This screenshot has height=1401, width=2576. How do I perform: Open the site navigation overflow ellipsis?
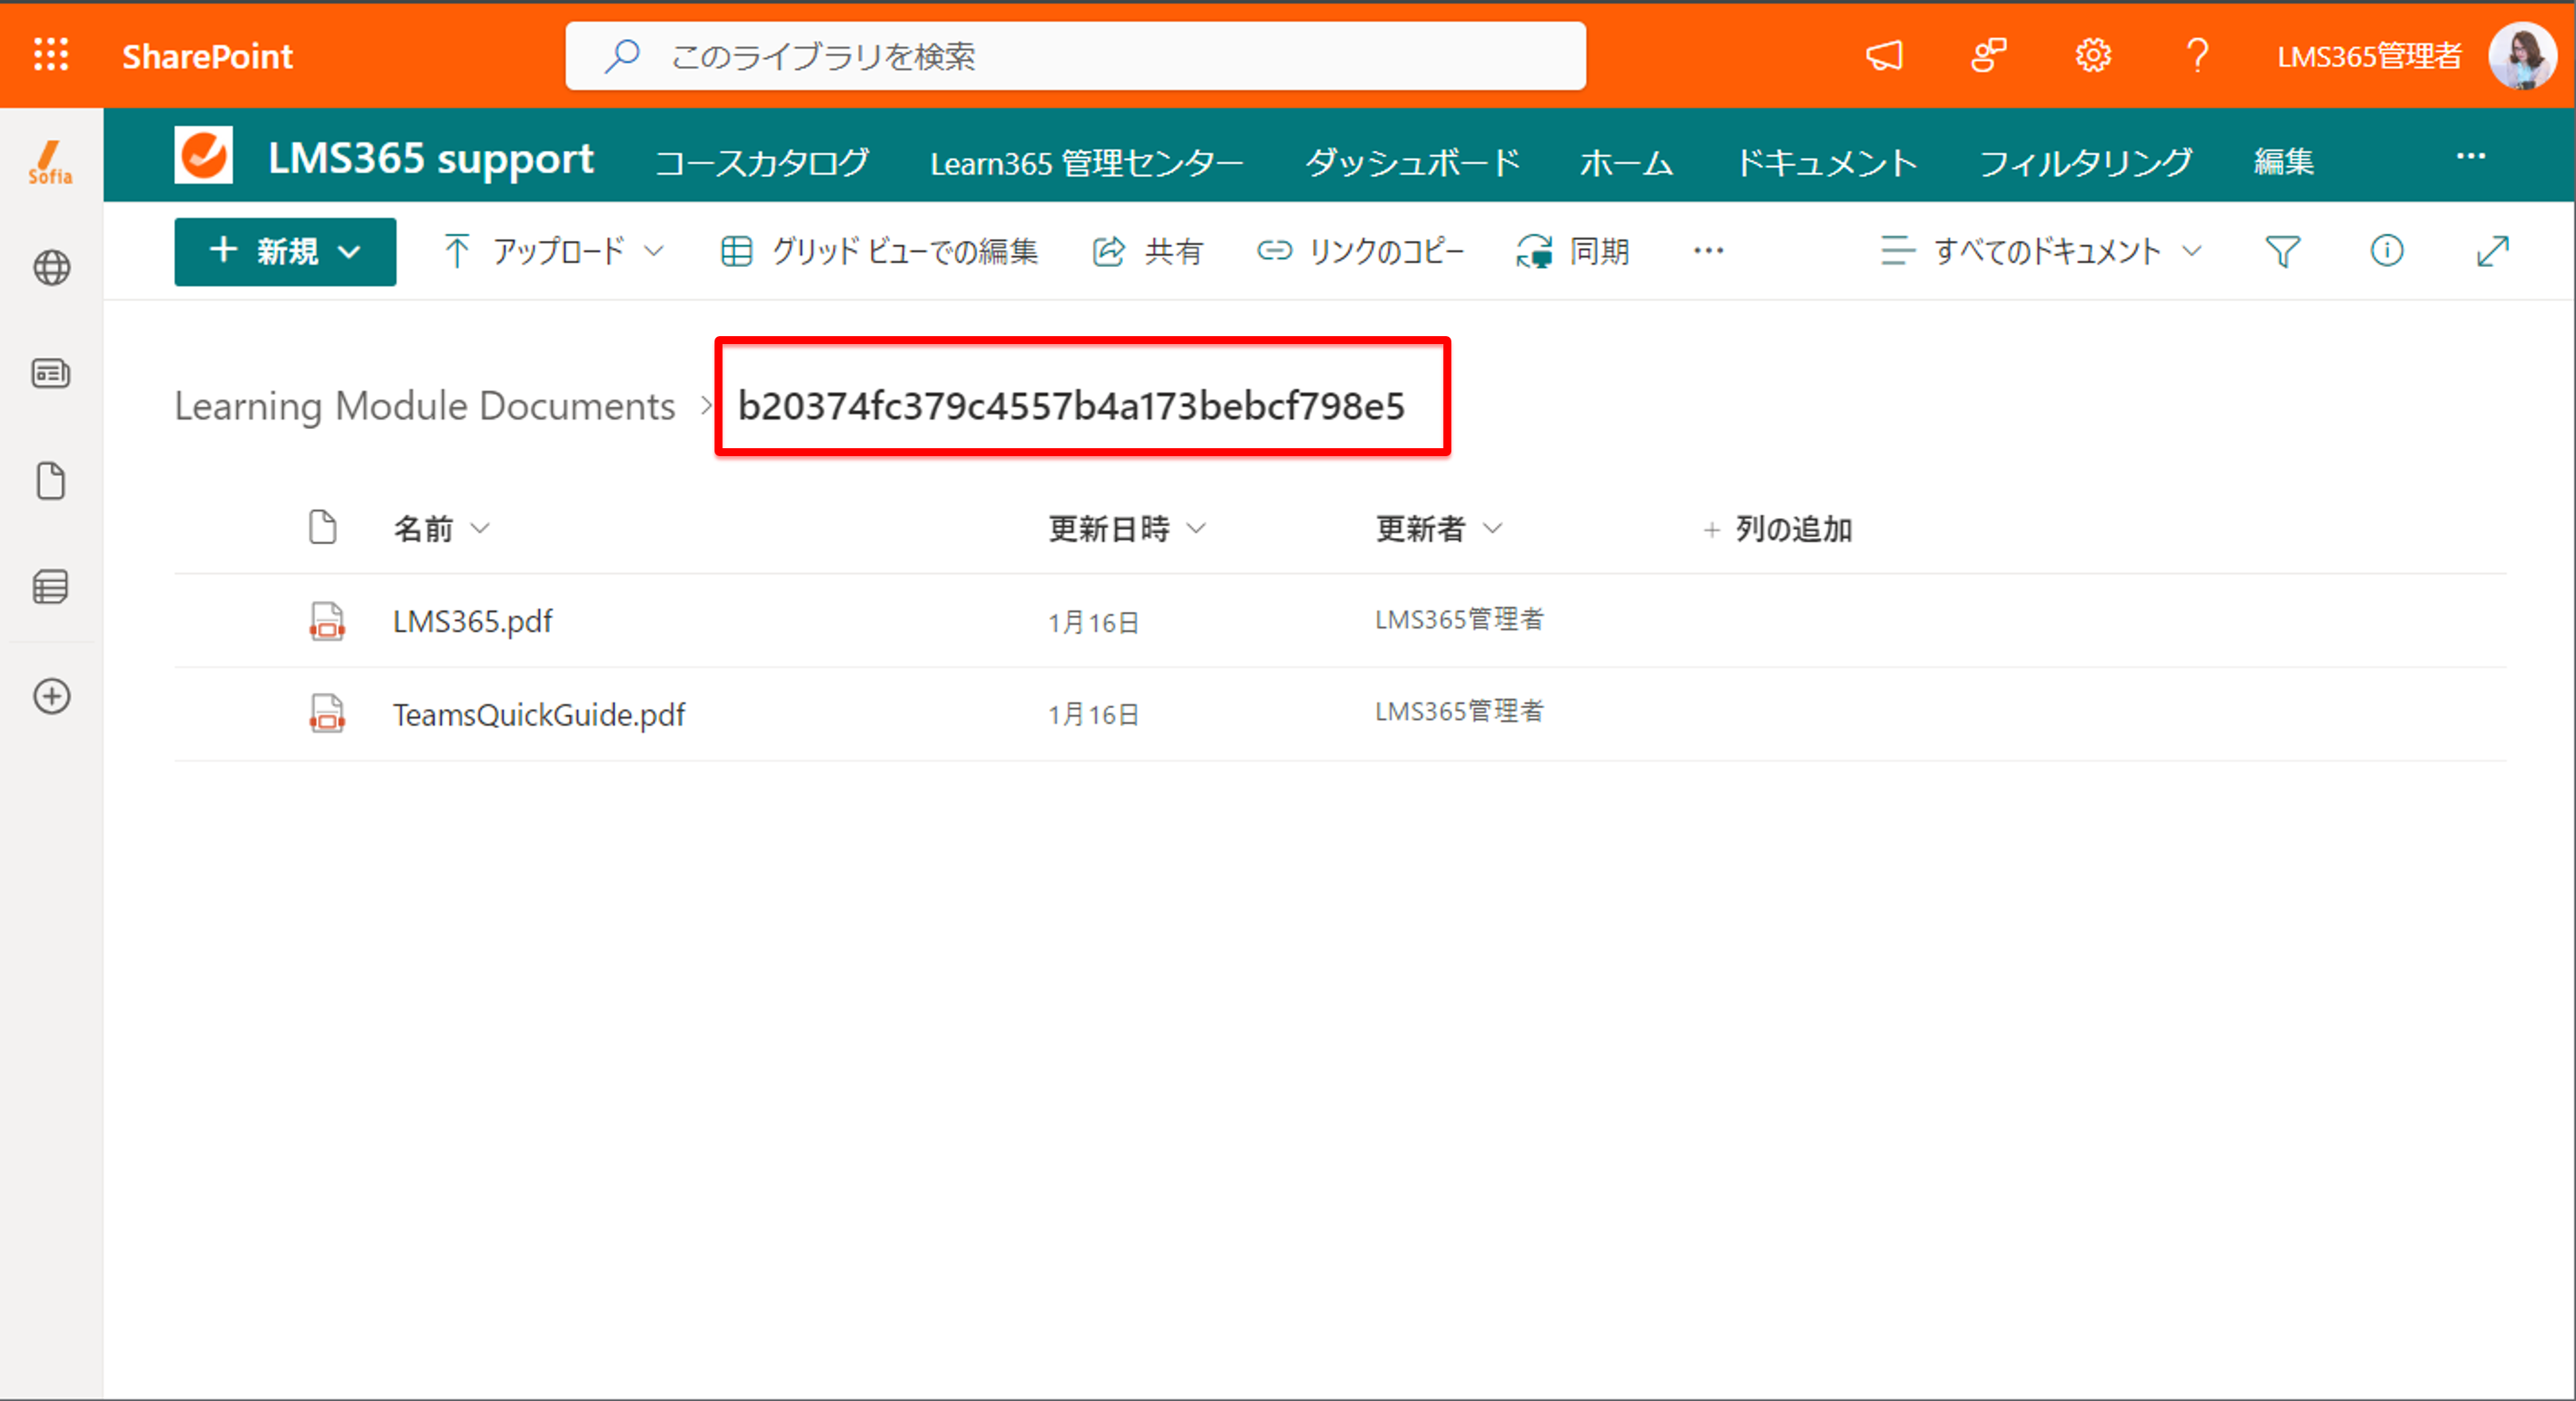[x=2471, y=156]
